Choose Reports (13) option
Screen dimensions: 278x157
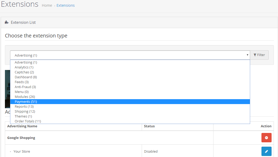pyautogui.click(x=130, y=107)
